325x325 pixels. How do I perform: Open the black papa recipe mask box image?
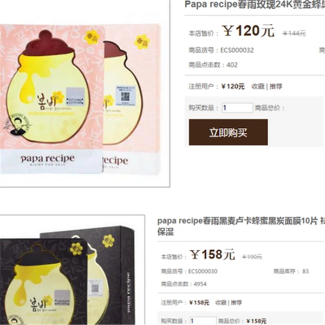point(67,275)
